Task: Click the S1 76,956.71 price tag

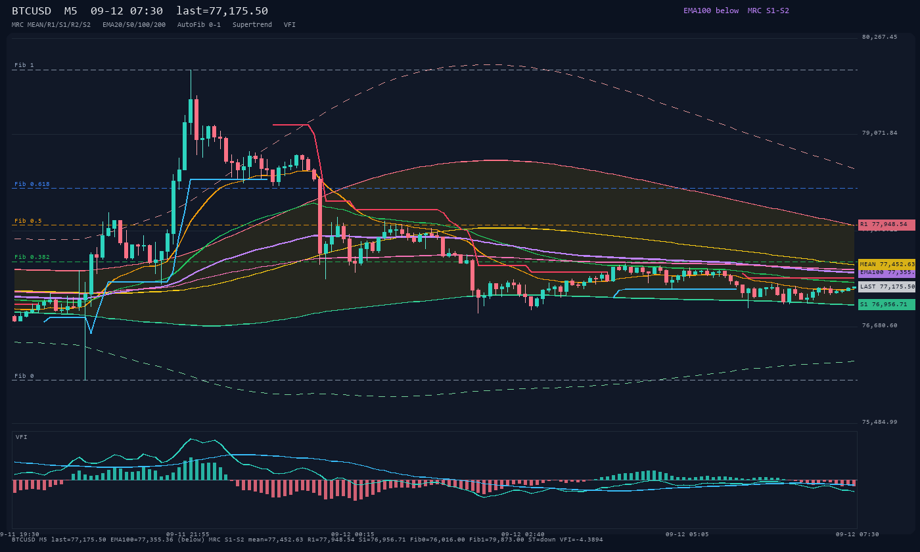Action: [886, 304]
